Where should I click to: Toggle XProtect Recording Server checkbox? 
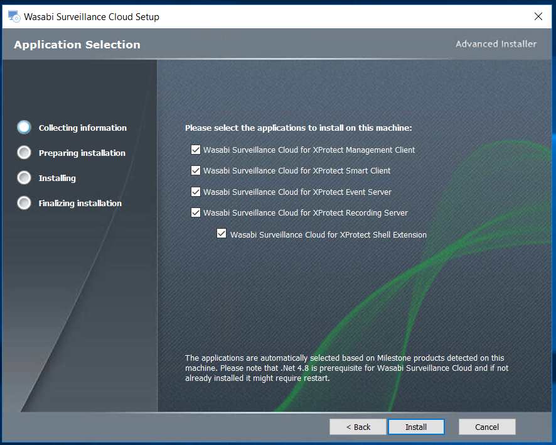196,212
